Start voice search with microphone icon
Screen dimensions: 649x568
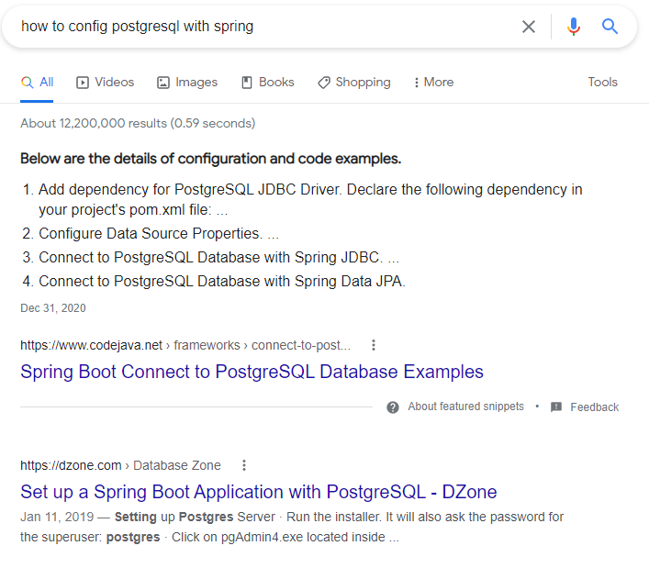(573, 27)
